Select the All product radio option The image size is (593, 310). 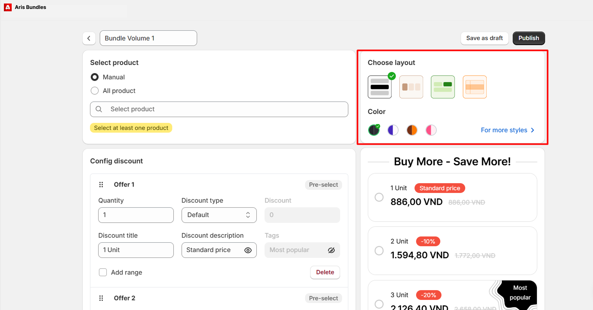click(95, 91)
